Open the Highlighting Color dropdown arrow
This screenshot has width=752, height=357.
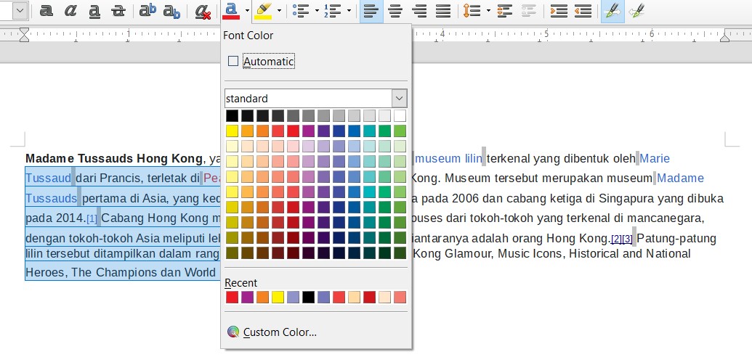coord(279,11)
